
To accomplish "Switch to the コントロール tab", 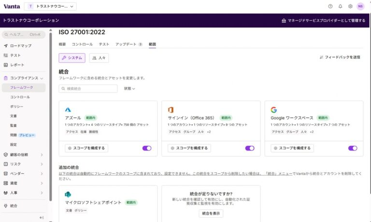I will tap(82, 44).
